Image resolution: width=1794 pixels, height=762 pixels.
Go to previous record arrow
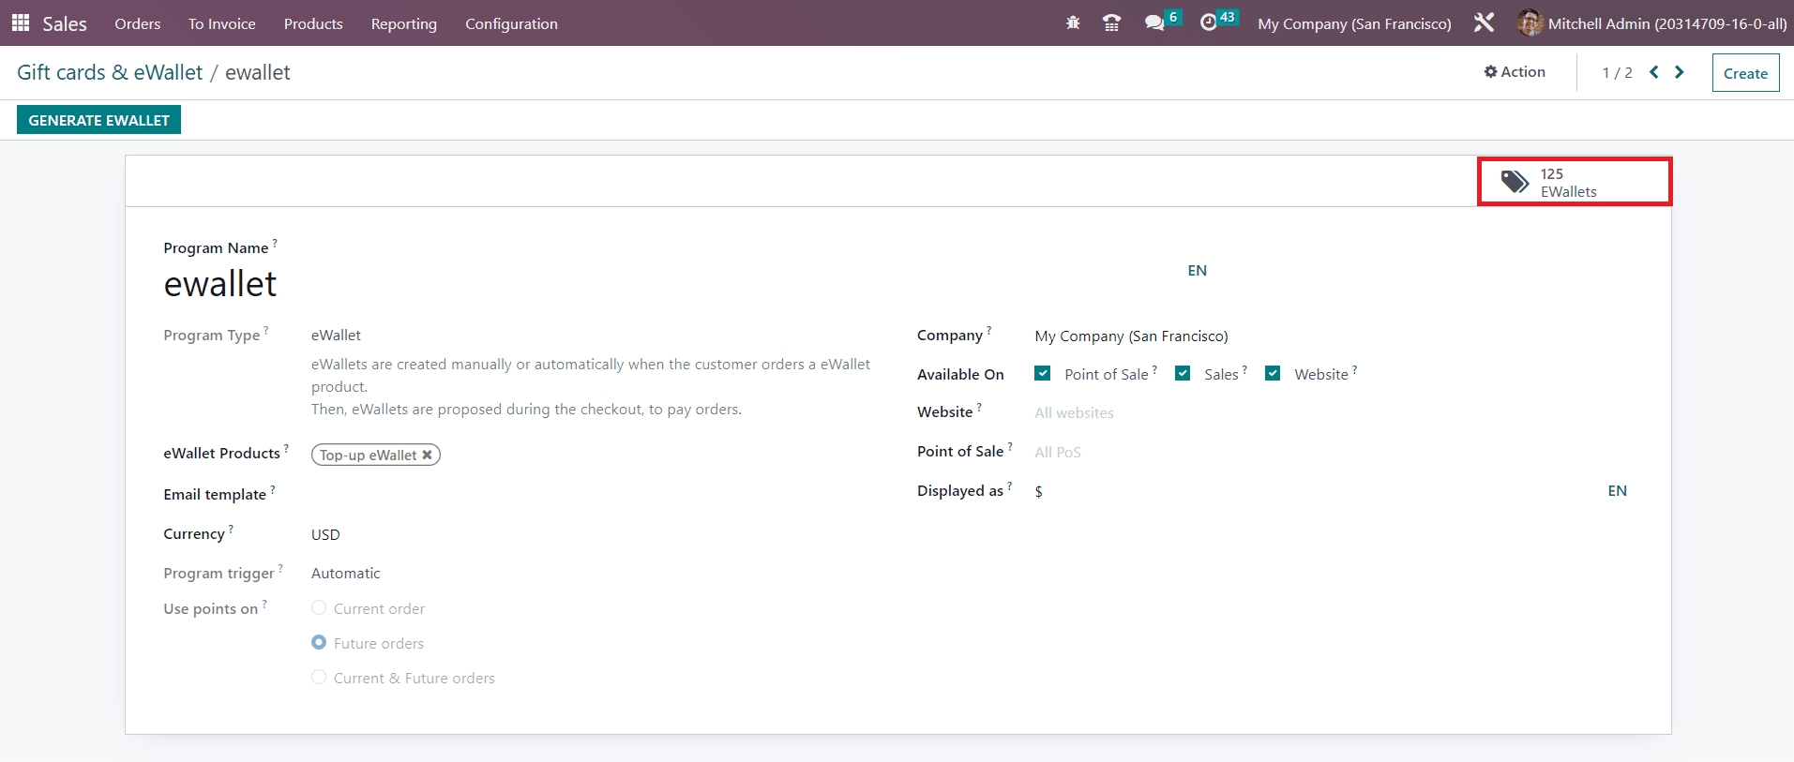tap(1654, 72)
